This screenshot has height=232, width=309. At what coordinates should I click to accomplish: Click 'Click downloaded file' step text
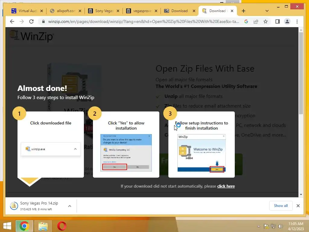coord(51,123)
